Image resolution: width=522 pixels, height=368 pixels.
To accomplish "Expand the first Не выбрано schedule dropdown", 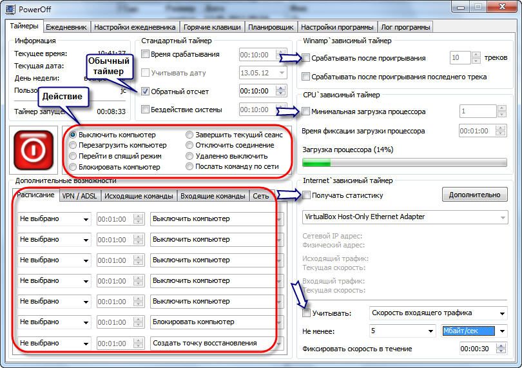I will 54,219.
